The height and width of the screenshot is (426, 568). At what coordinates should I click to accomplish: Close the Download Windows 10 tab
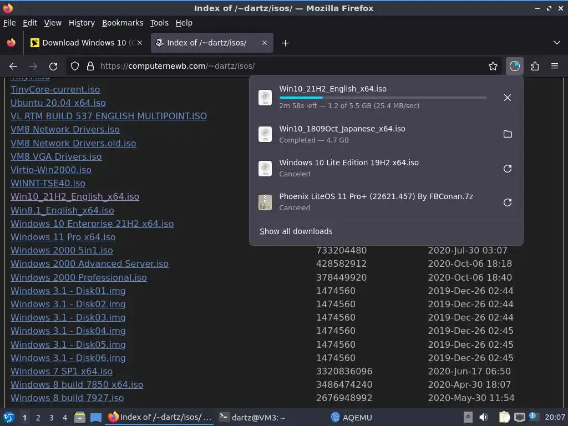[140, 43]
